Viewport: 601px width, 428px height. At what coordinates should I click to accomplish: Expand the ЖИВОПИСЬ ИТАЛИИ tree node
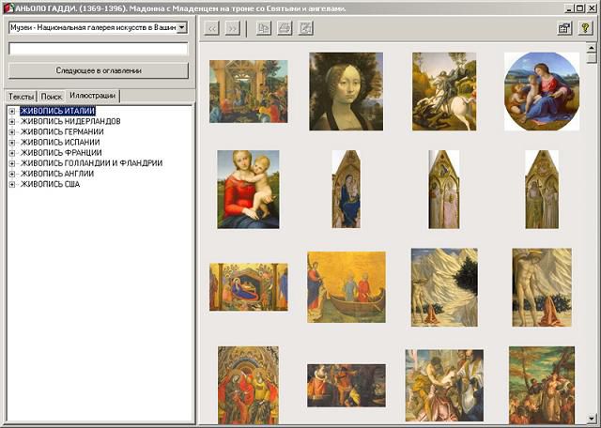pos(12,112)
